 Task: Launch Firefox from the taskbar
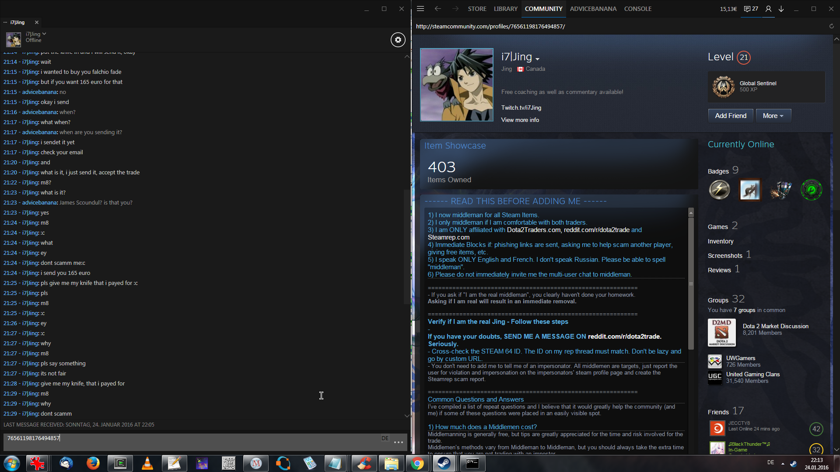[x=93, y=463]
